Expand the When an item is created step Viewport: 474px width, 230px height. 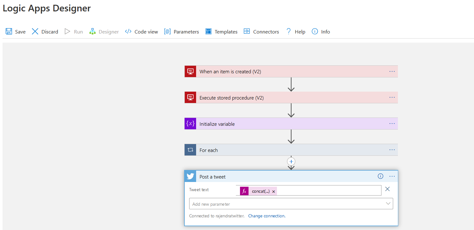click(x=230, y=72)
